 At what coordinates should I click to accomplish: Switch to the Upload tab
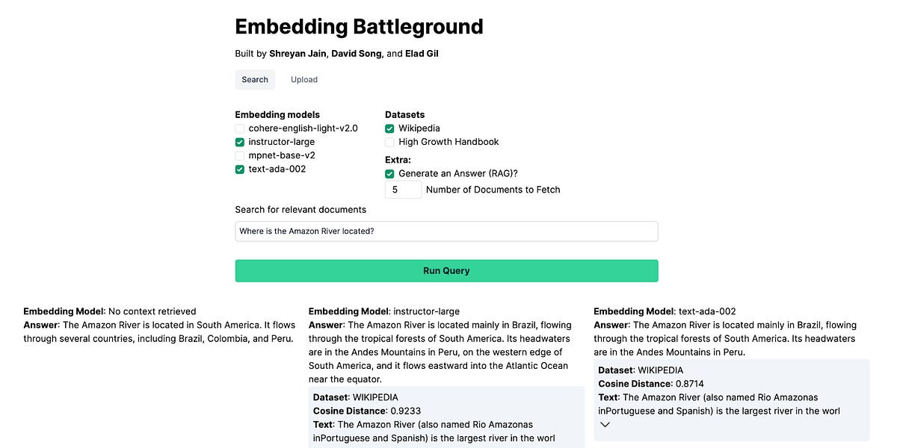point(303,79)
